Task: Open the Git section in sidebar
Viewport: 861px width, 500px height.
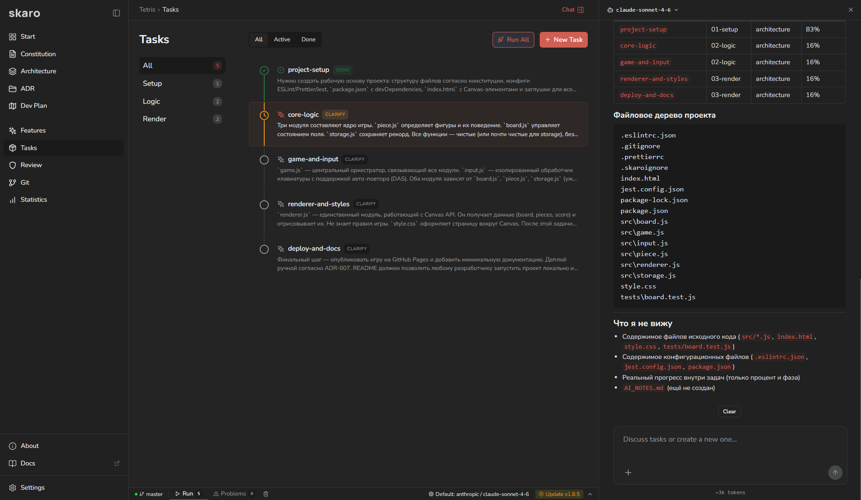Action: (x=25, y=182)
